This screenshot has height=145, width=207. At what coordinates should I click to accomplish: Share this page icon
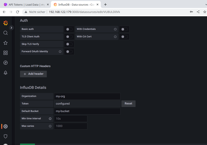(198, 12)
